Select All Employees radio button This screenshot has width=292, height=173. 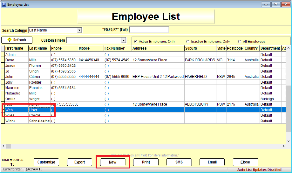240,41
